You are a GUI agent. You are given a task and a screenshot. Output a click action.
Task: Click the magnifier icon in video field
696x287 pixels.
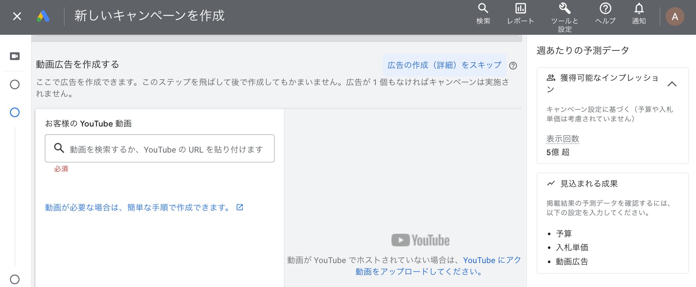[59, 148]
